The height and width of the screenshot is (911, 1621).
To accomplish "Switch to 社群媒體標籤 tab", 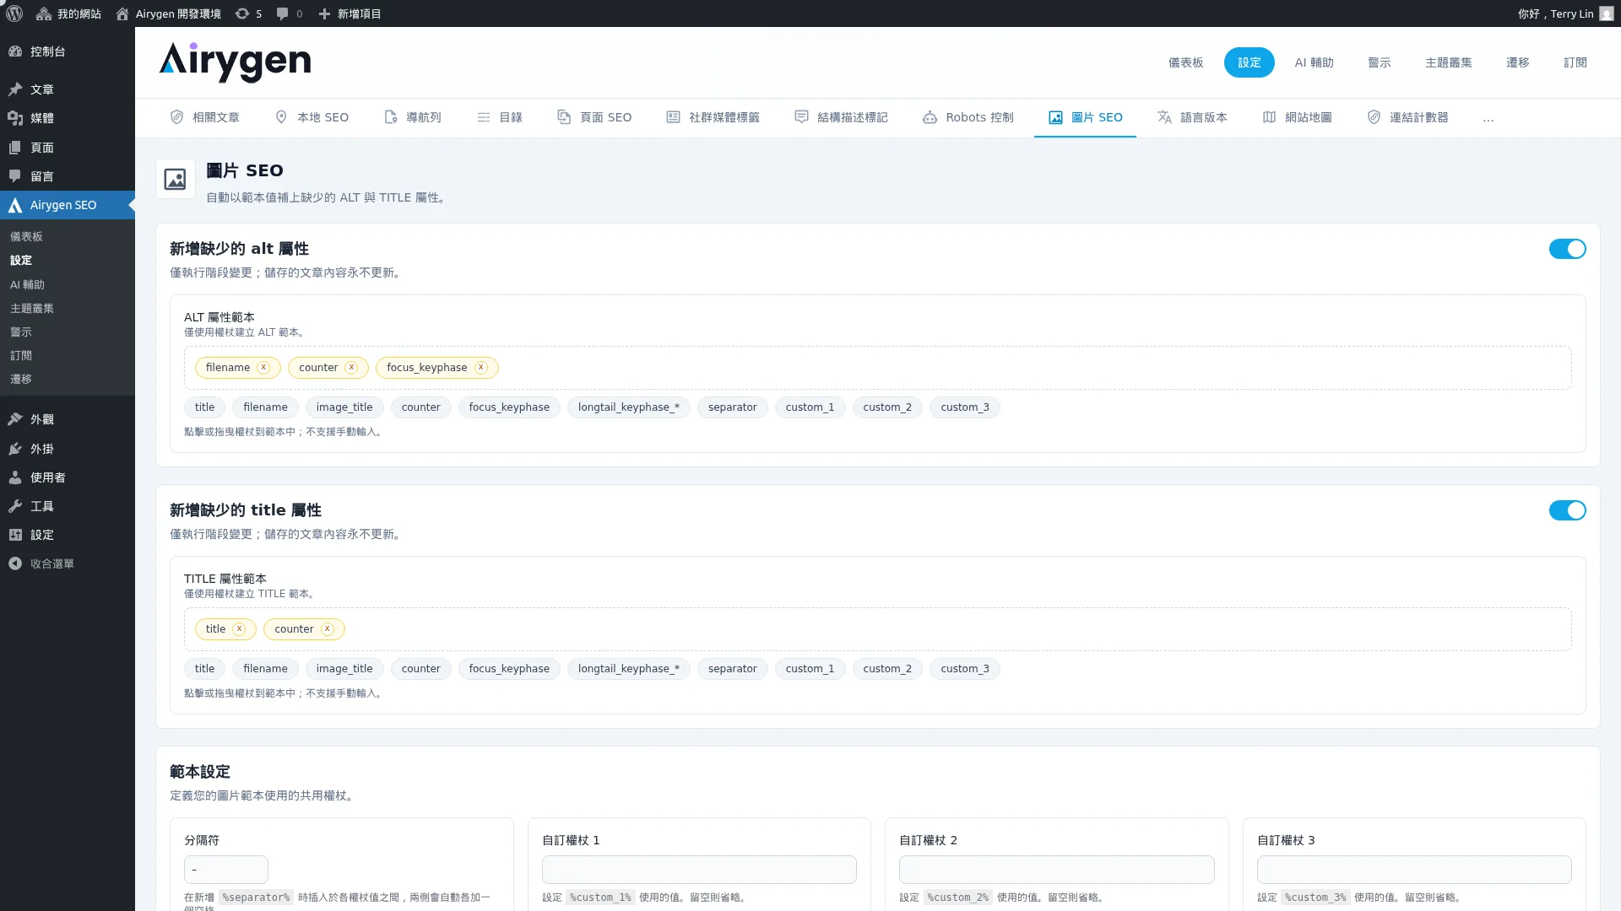I will (713, 117).
